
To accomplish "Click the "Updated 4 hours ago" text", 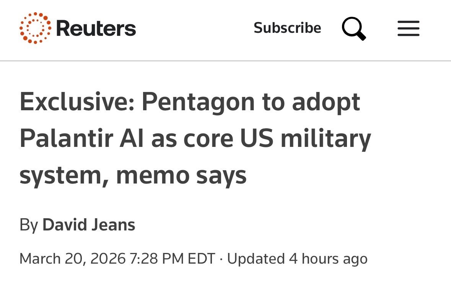I will click(x=297, y=258).
